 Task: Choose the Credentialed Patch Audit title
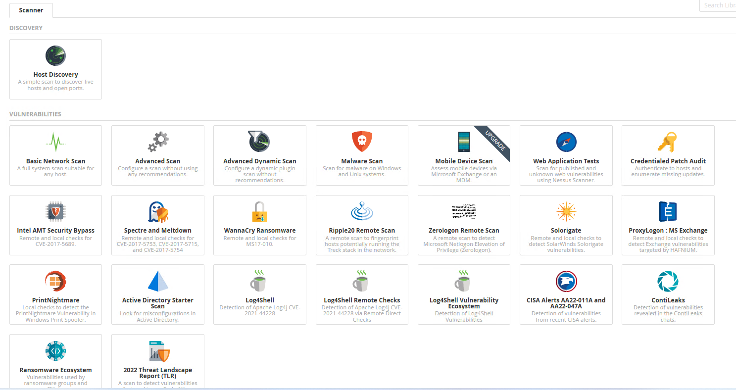(668, 161)
